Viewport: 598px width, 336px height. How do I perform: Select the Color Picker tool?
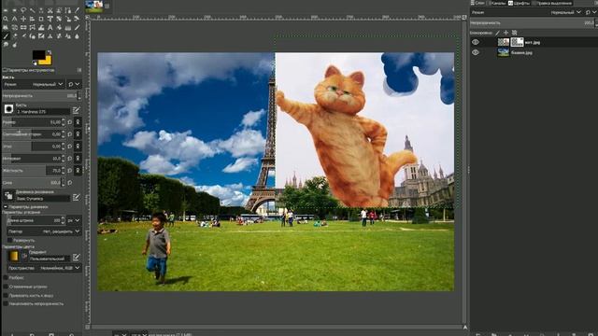(x=77, y=10)
